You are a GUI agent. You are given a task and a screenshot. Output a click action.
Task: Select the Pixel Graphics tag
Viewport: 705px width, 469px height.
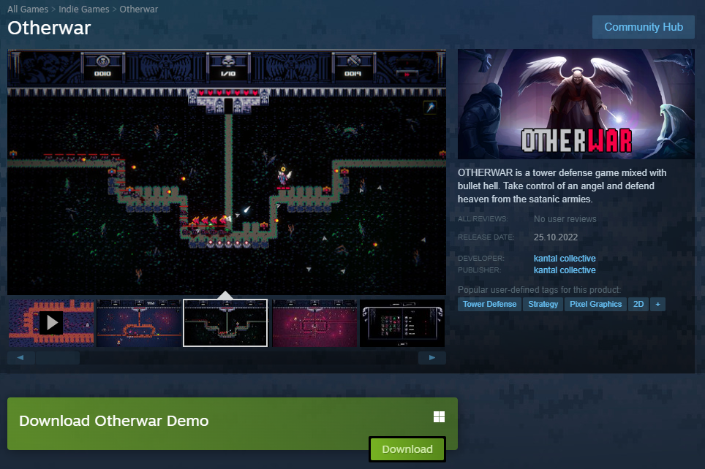(595, 304)
